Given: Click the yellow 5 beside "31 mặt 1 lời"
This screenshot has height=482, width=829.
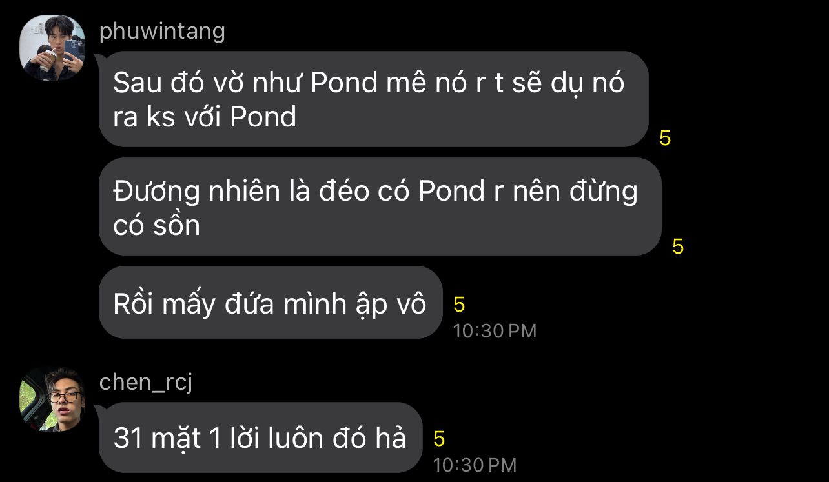Looking at the screenshot, I should (x=439, y=439).
